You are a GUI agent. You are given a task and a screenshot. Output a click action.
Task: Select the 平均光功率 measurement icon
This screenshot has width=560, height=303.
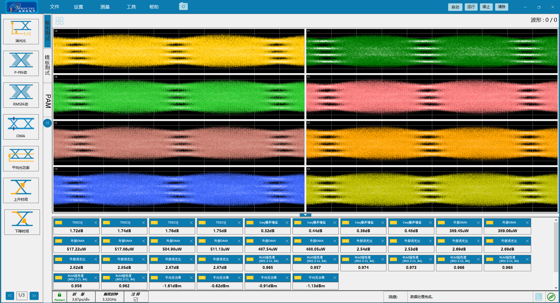click(x=21, y=158)
